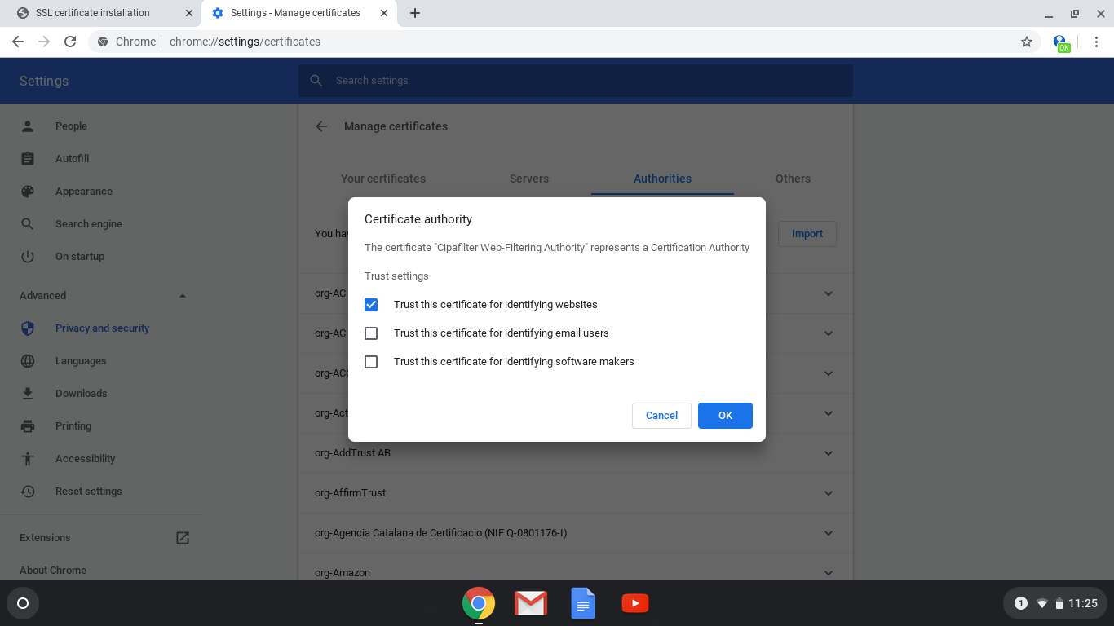The image size is (1114, 626).
Task: Launch YouTube from the shelf
Action: pos(635,603)
